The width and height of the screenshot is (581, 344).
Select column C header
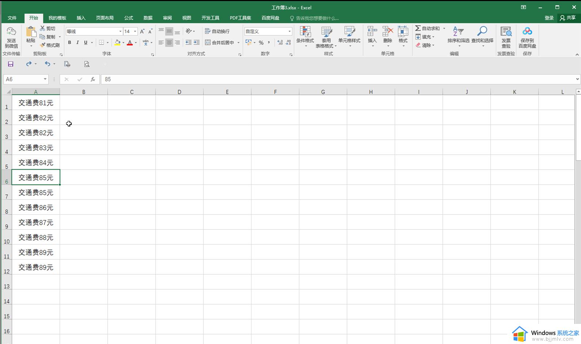click(x=132, y=92)
